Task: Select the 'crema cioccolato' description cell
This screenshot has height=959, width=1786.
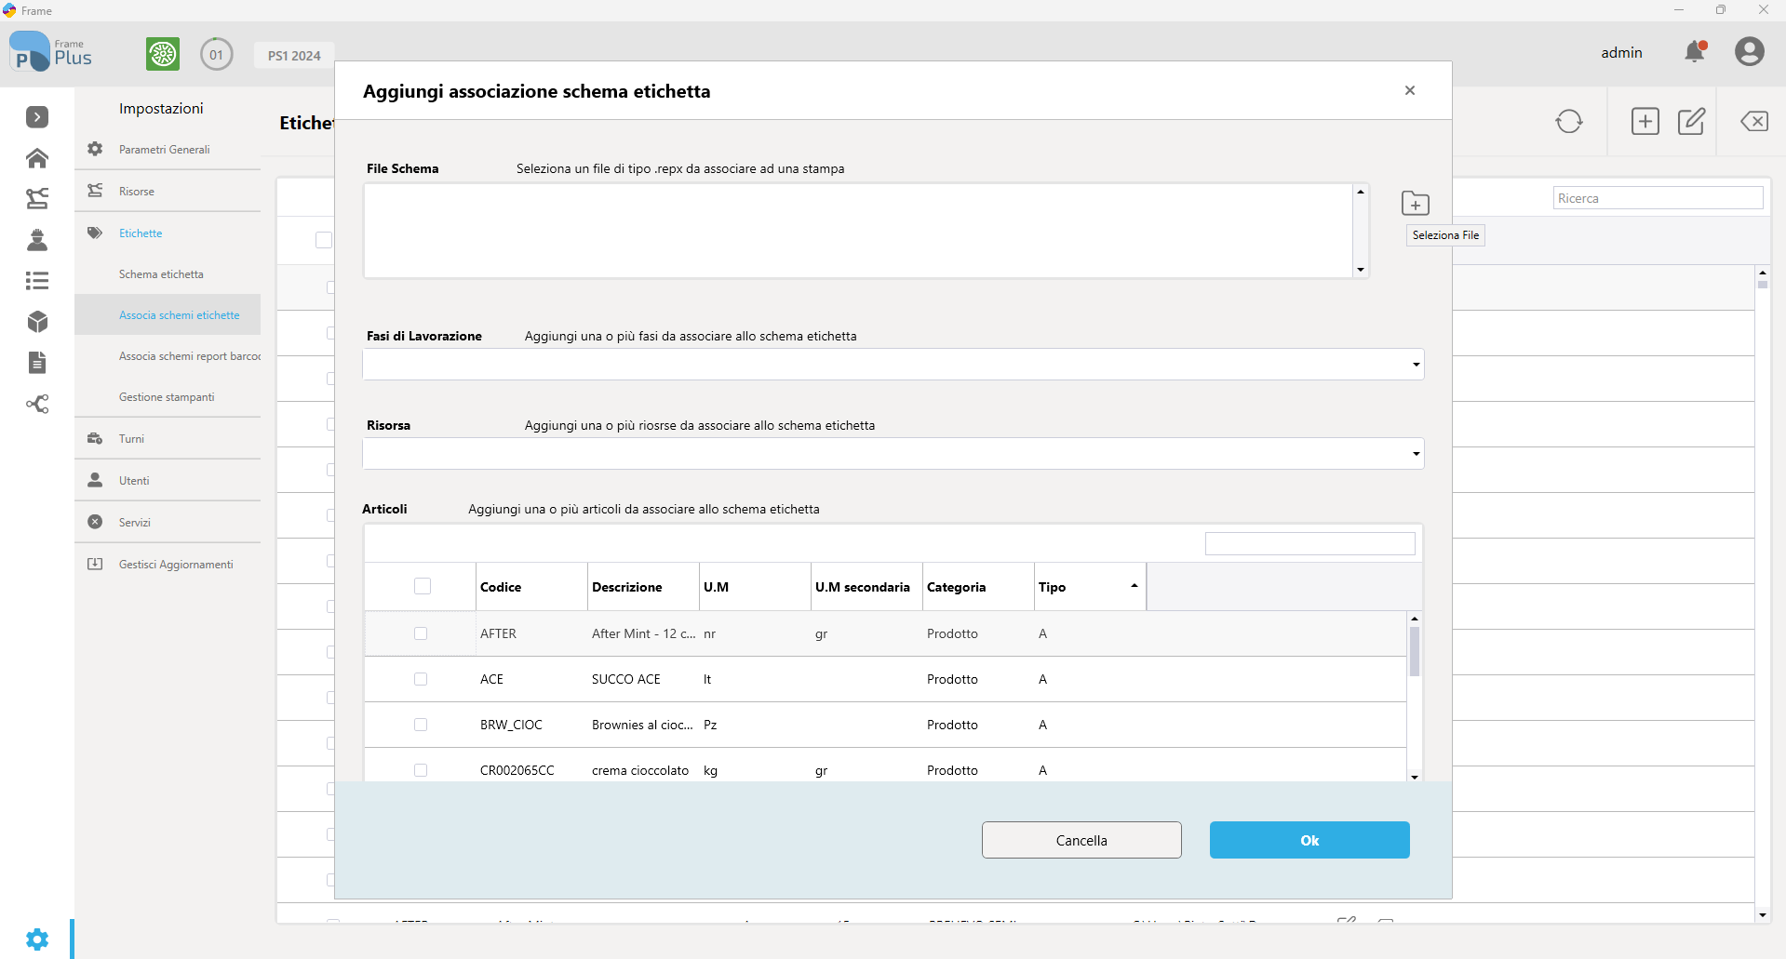Action: [640, 770]
